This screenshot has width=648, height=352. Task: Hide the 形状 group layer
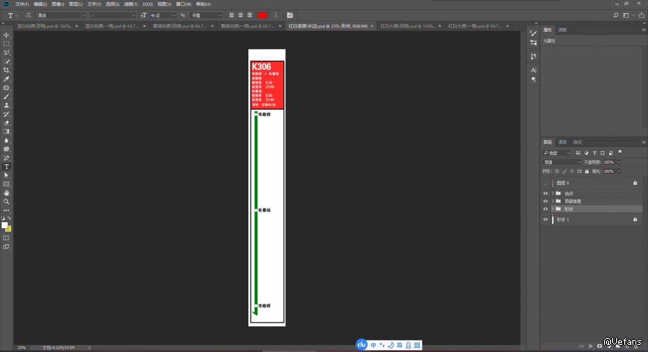point(545,209)
